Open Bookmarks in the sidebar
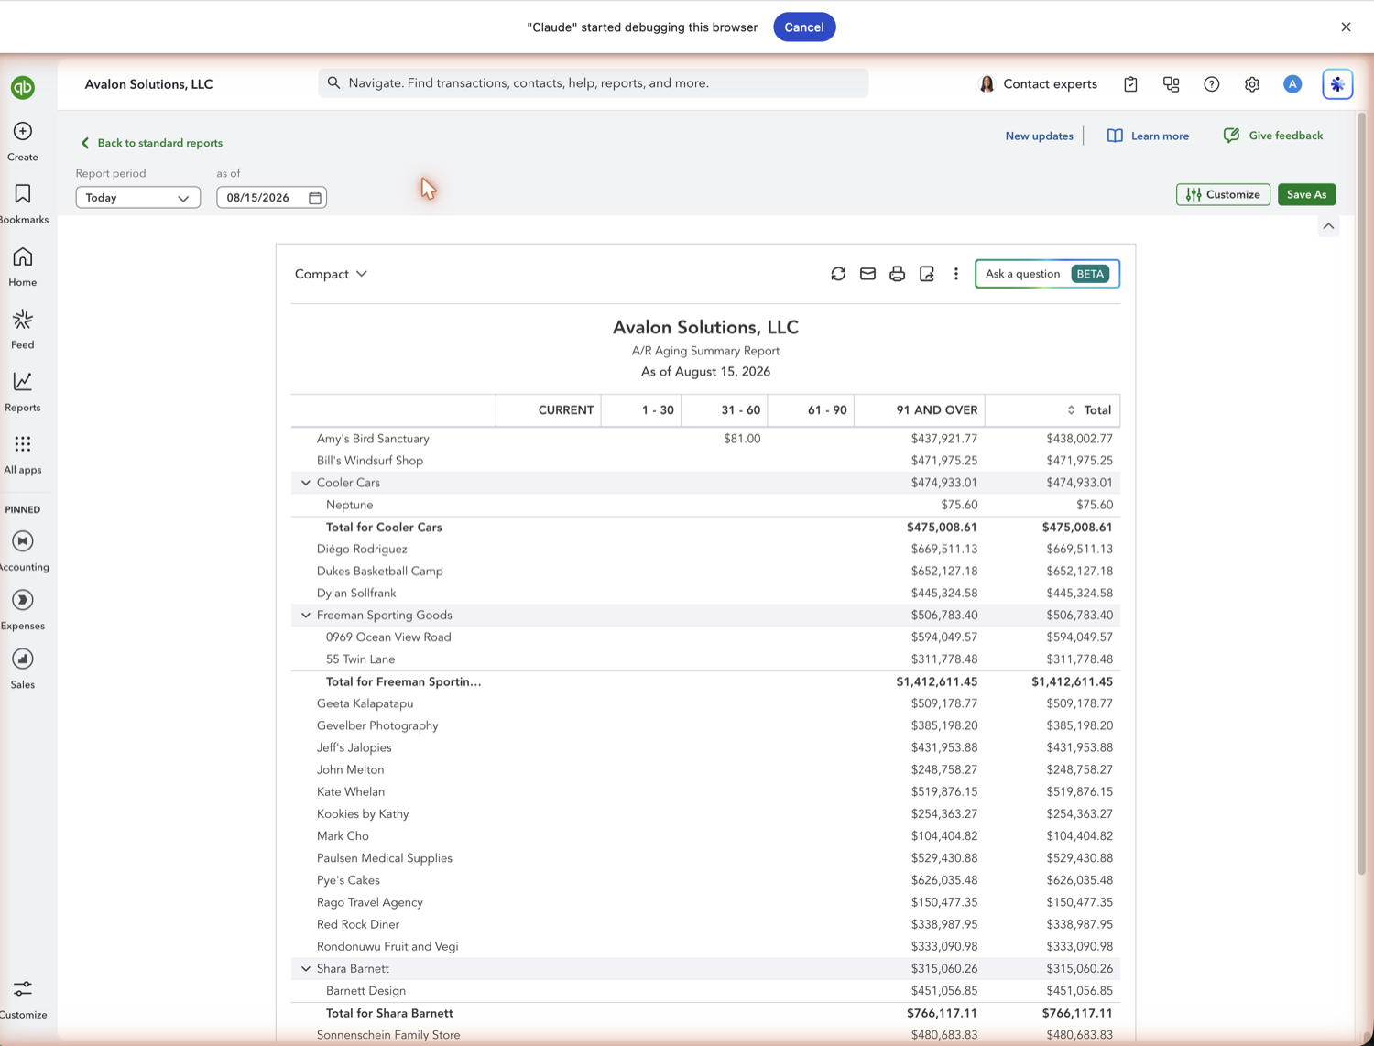Image resolution: width=1374 pixels, height=1046 pixels. 23,203
